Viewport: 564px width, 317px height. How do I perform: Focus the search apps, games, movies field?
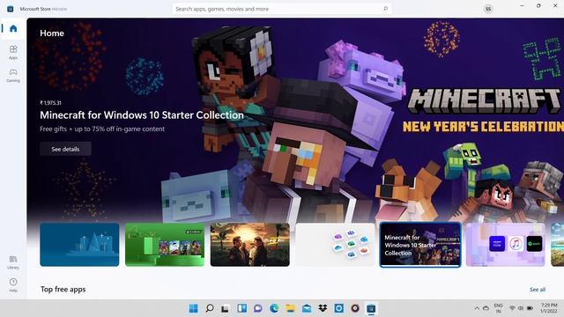pyautogui.click(x=282, y=9)
